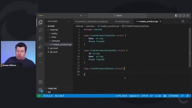This screenshot has width=192, height=108.
Task: Click the CreateProductInputDto type name
Action: [103, 35]
